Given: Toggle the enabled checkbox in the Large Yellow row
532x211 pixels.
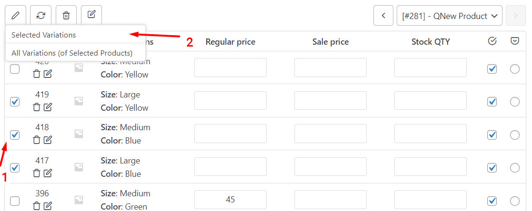Looking at the screenshot, I should 492,102.
